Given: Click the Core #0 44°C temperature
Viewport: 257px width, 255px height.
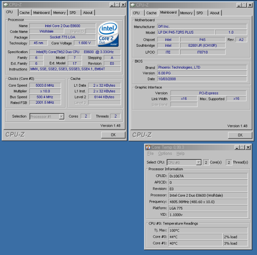Looking at the screenshot, I should click(x=195, y=237).
